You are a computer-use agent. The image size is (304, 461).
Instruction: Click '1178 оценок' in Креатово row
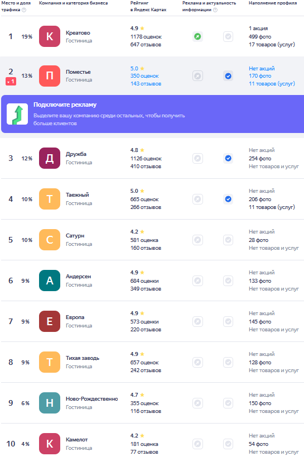point(146,37)
